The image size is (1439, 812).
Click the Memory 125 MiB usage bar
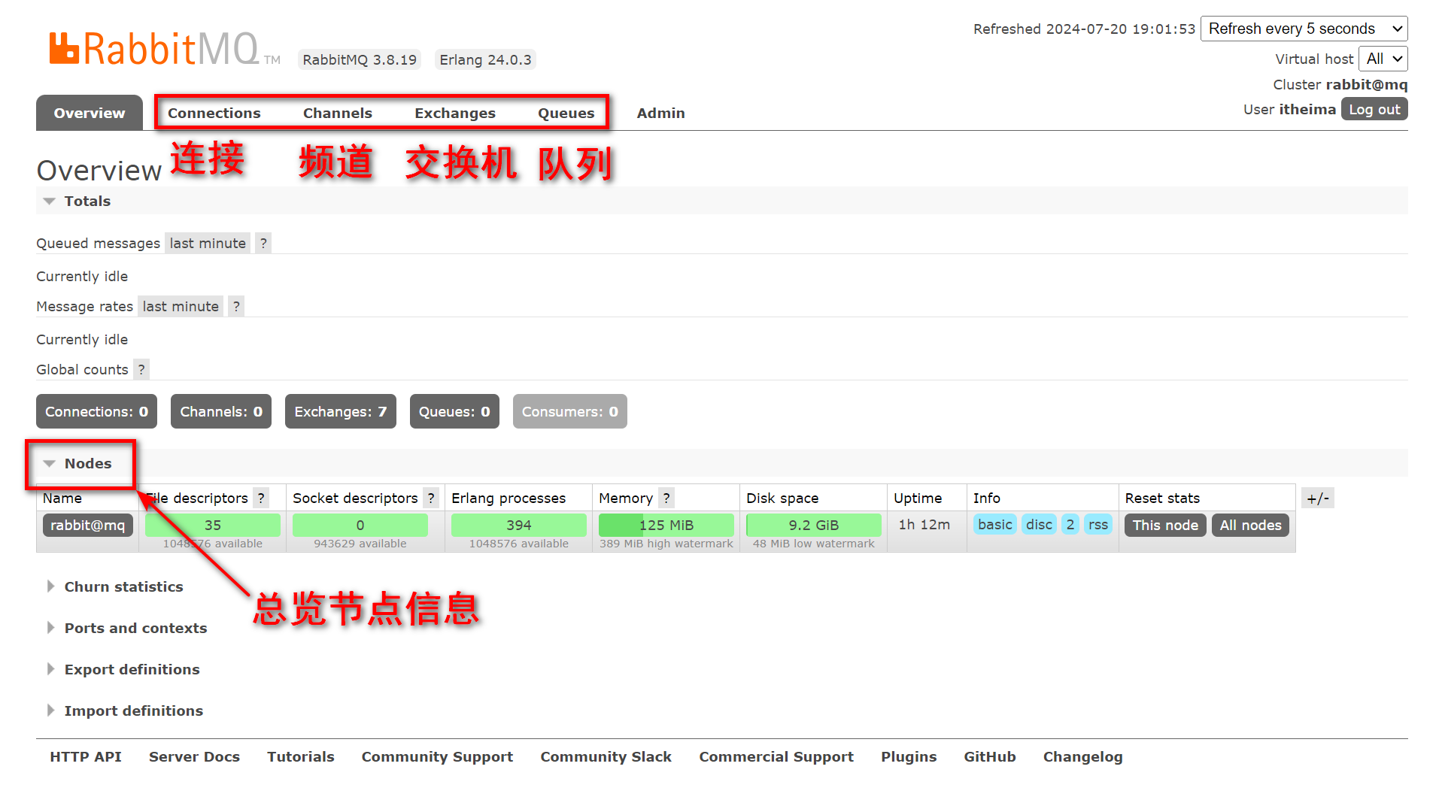666,526
